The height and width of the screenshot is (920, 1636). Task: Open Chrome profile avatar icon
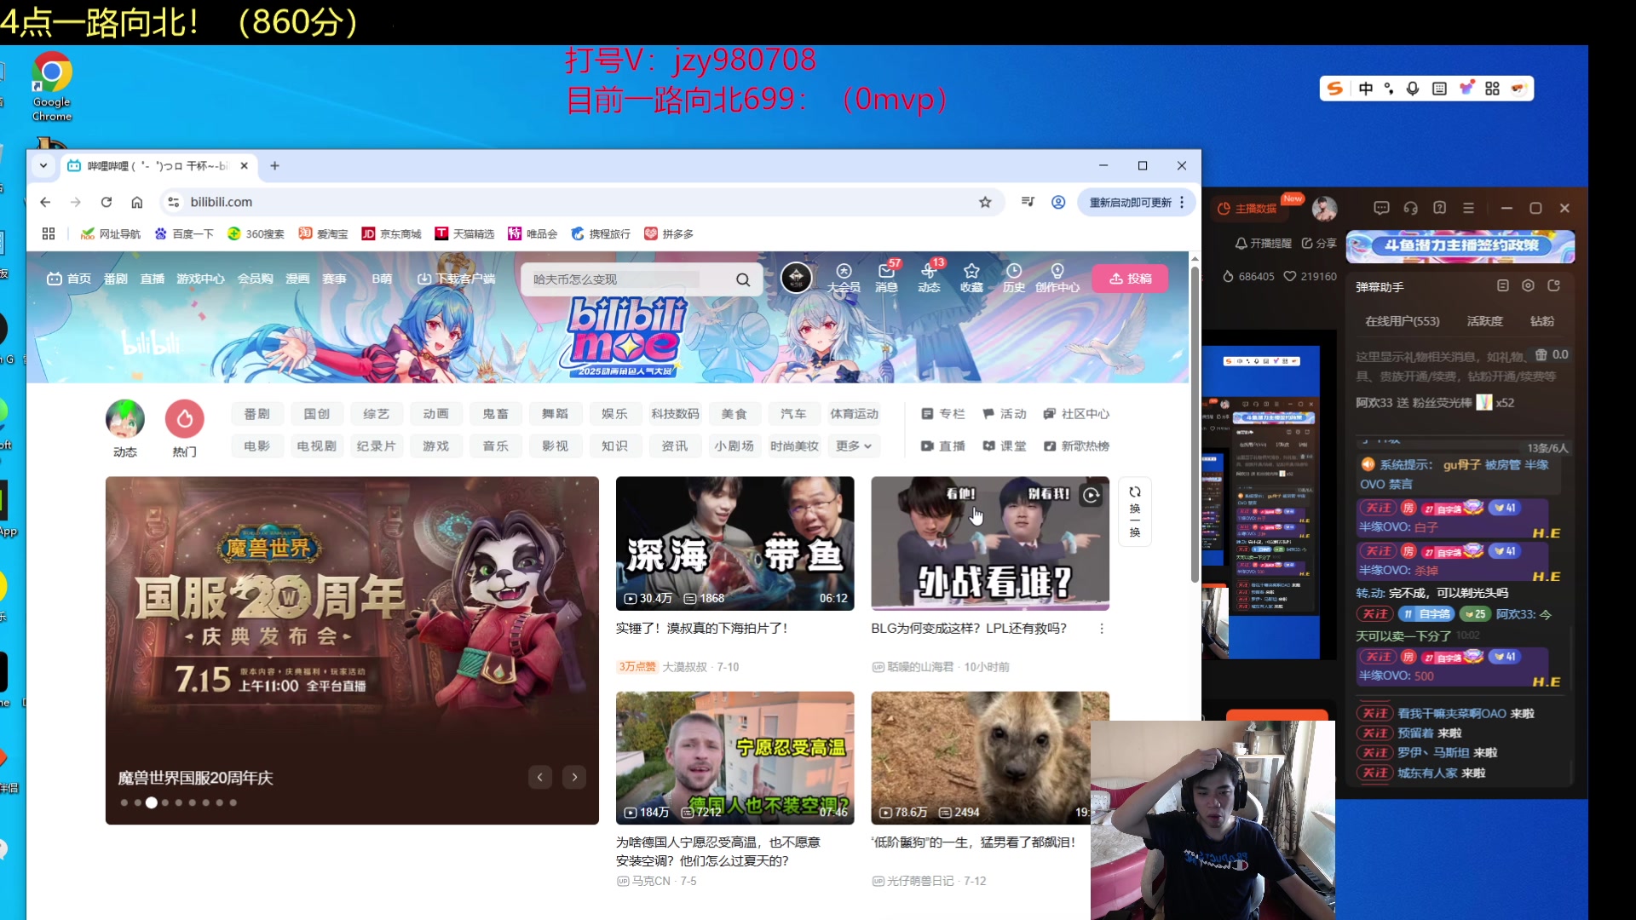coord(1058,202)
